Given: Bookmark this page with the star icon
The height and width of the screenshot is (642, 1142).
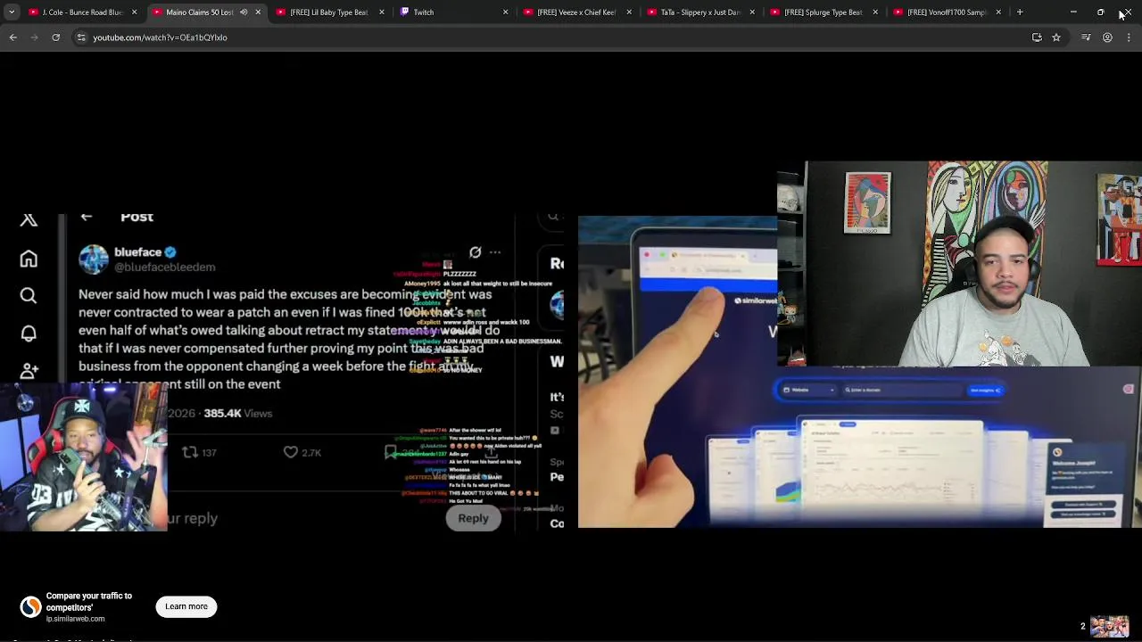Looking at the screenshot, I should pyautogui.click(x=1056, y=37).
